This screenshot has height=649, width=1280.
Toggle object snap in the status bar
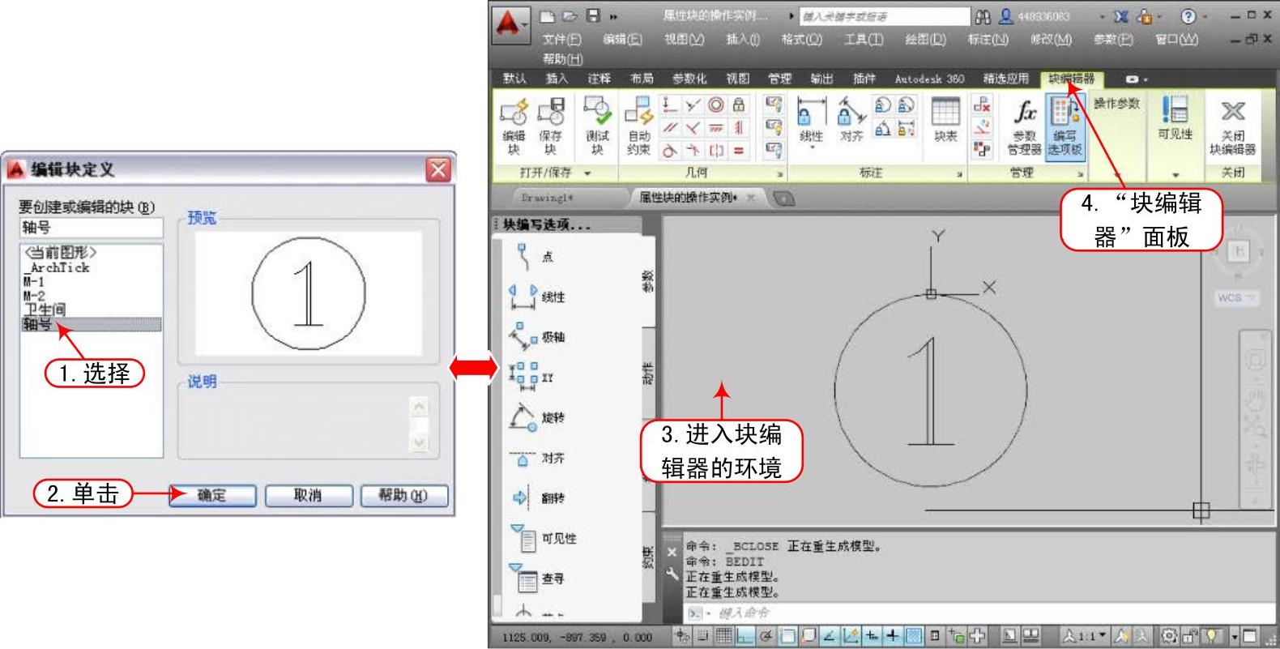pos(787,637)
